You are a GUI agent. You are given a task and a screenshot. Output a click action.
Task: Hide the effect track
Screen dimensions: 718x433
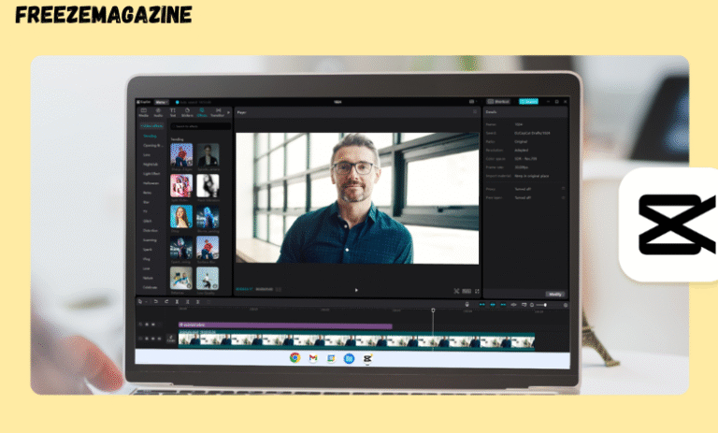[153, 325]
